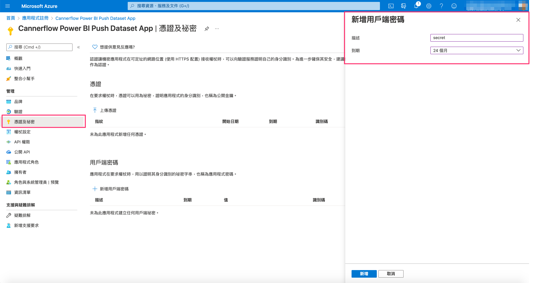Collapse the left navigation with double chevron
536x283 pixels.
79,47
